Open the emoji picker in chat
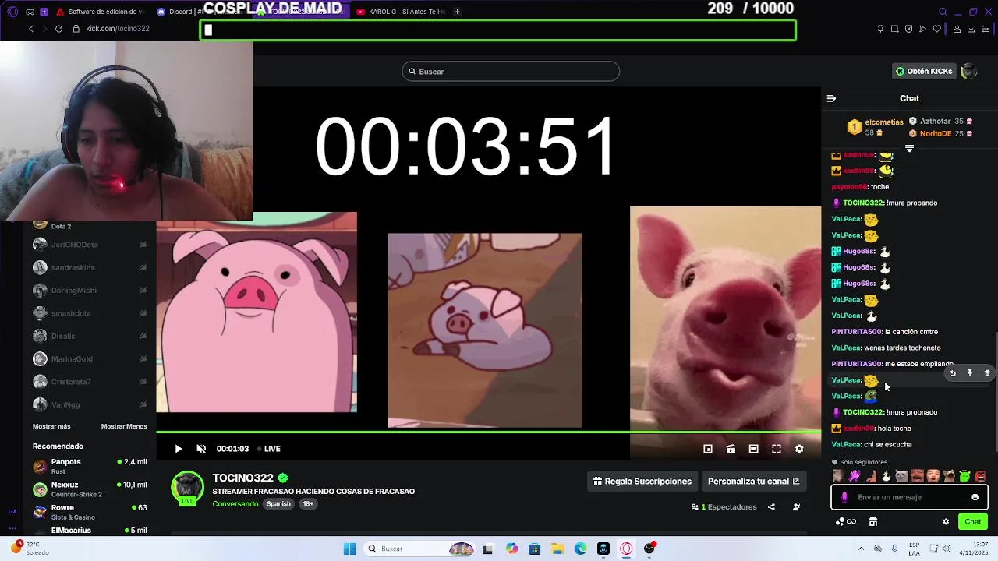Image resolution: width=998 pixels, height=561 pixels. [x=975, y=497]
